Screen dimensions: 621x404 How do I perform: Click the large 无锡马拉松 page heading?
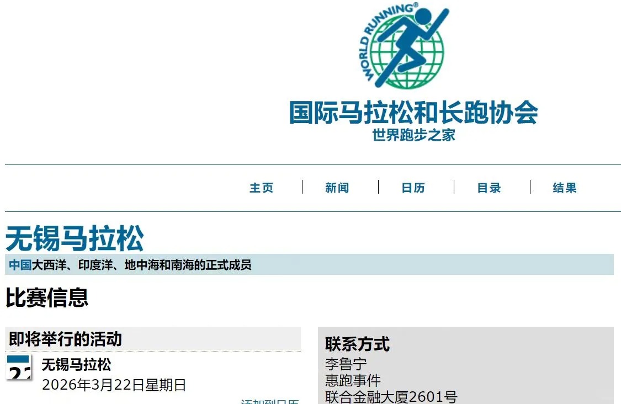click(75, 238)
